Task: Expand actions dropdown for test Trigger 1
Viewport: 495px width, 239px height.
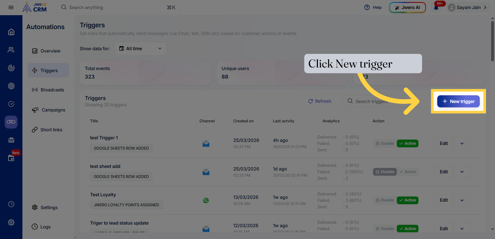Action: [462, 143]
